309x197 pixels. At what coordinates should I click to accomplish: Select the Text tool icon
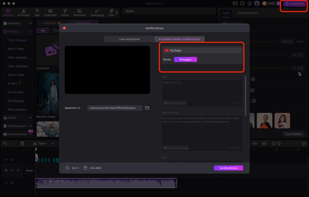pyautogui.click(x=37, y=11)
